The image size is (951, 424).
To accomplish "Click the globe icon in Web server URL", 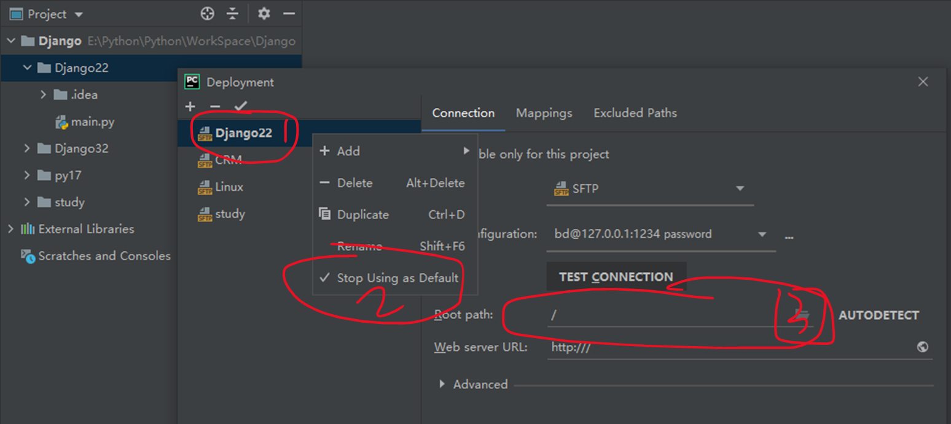I will point(923,347).
